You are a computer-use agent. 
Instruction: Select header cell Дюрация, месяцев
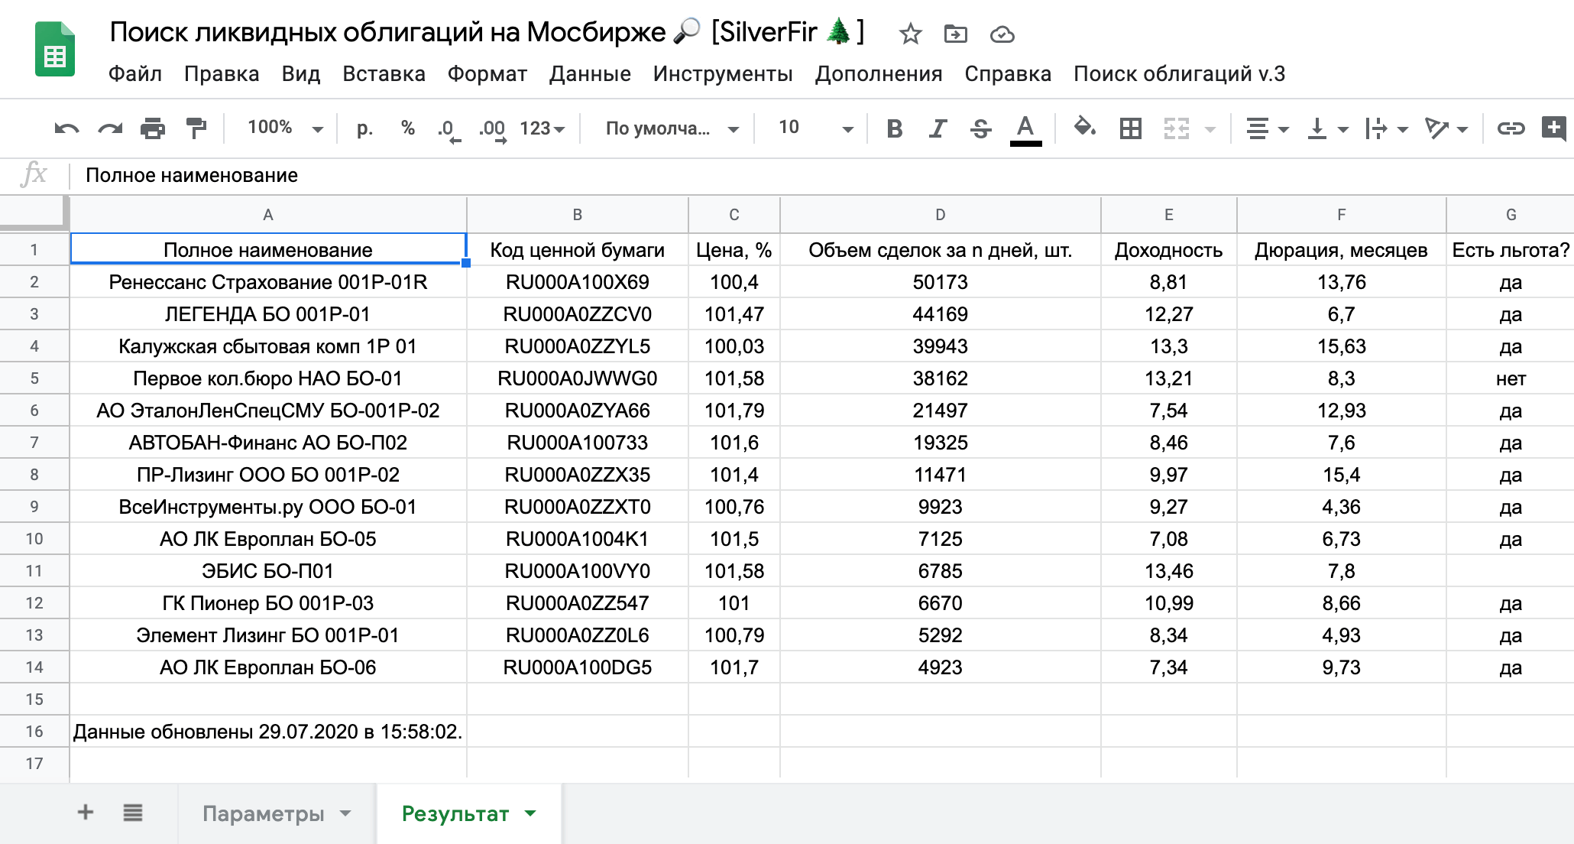coord(1341,250)
